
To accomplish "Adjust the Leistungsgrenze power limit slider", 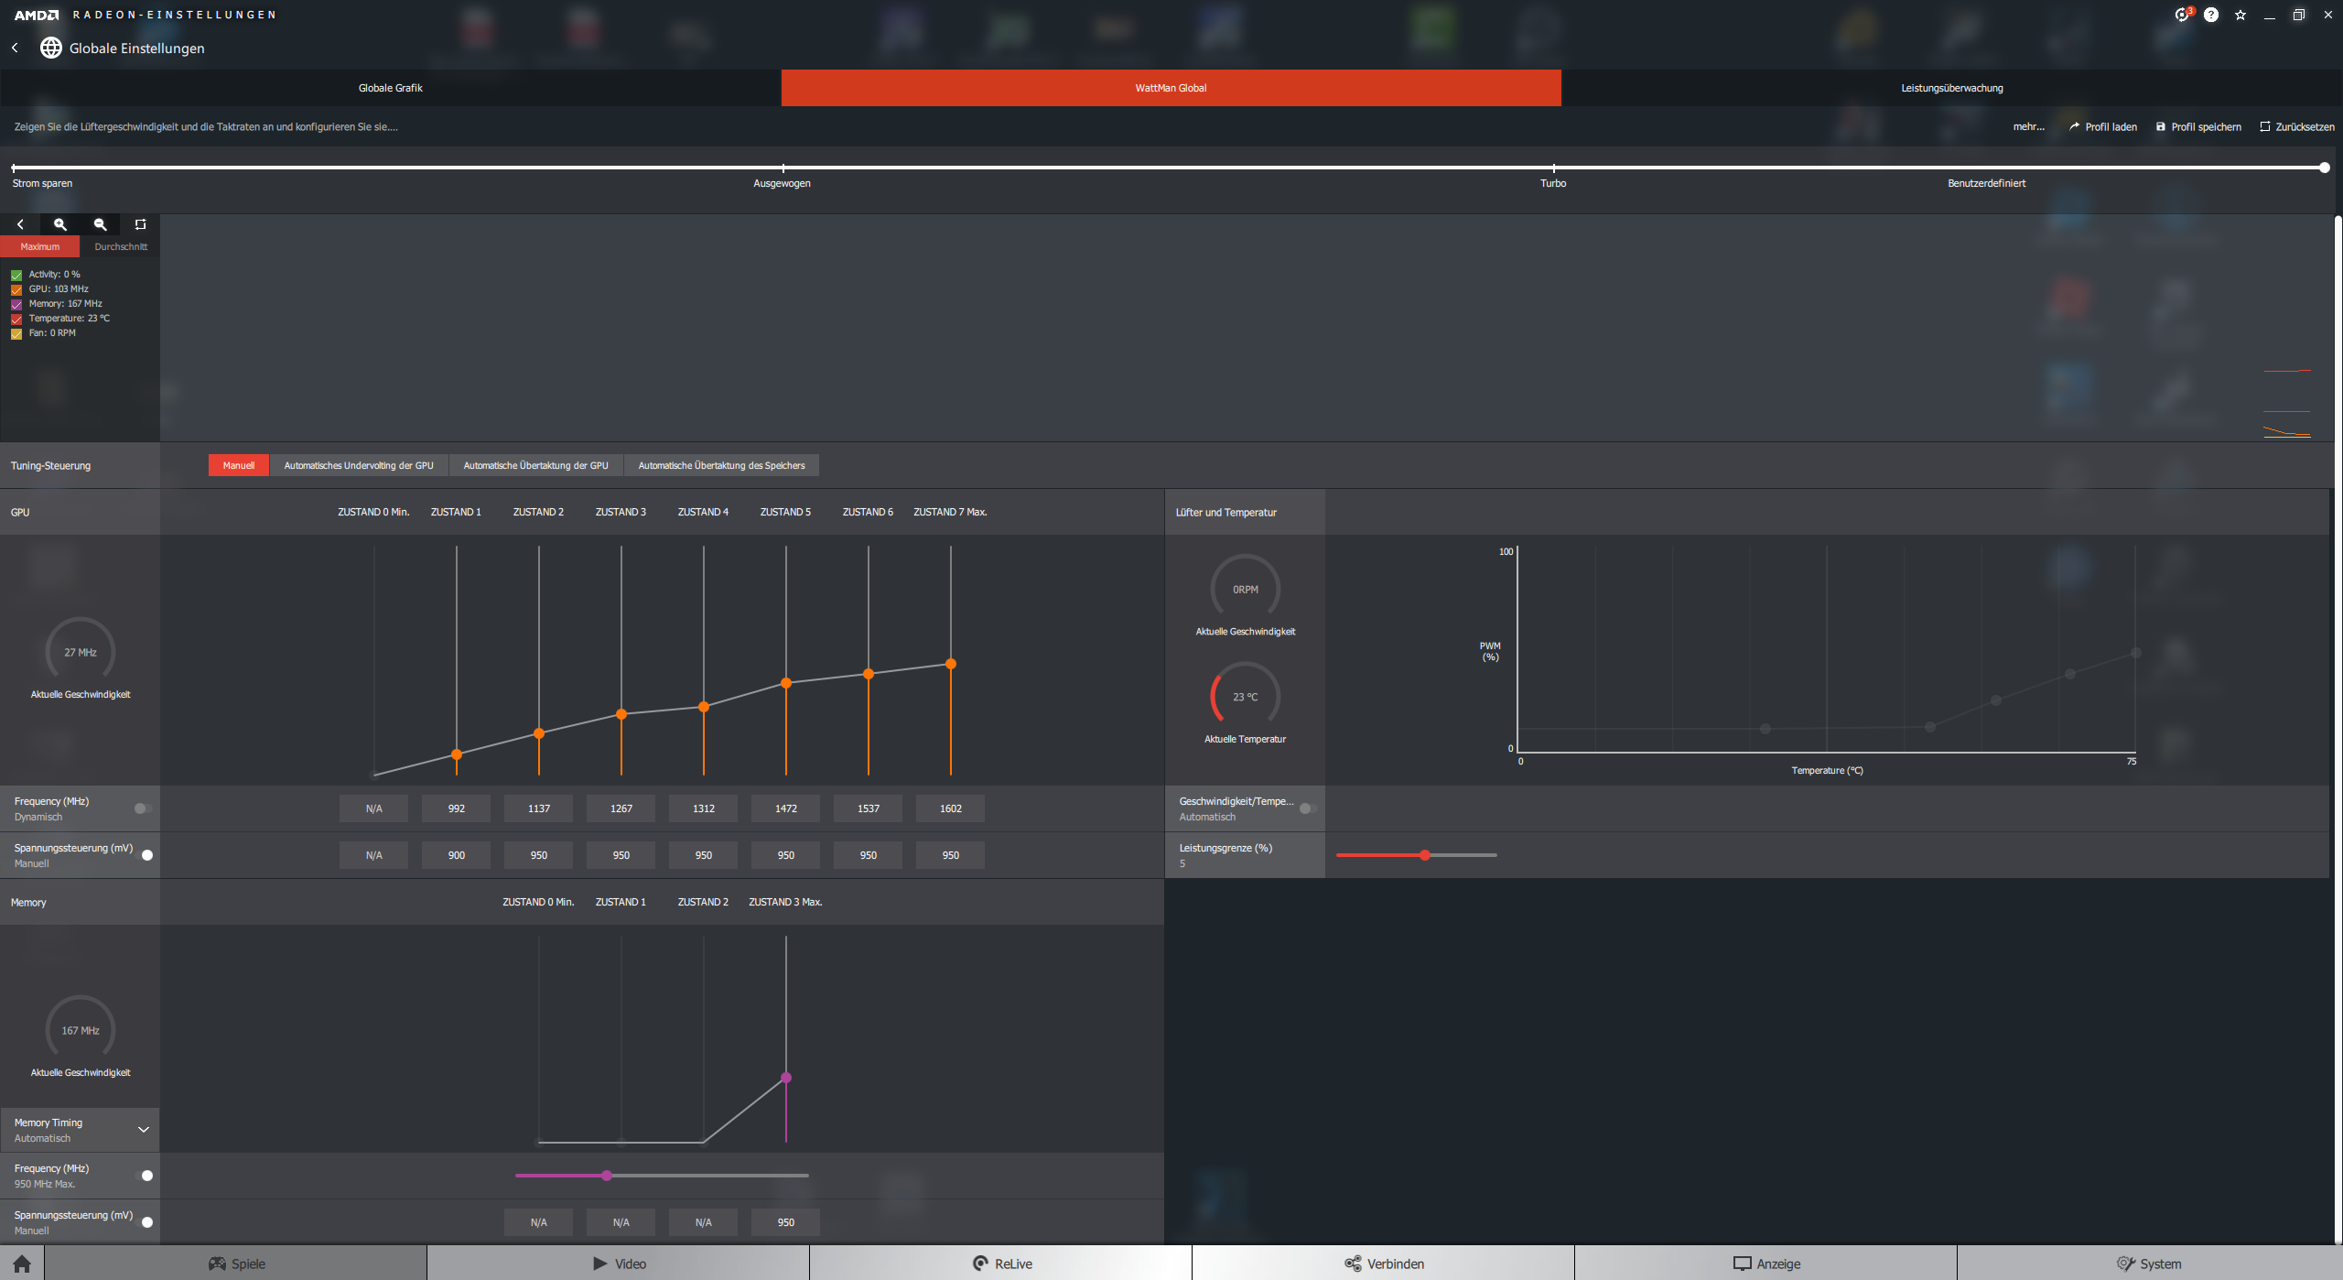I will 1425,855.
